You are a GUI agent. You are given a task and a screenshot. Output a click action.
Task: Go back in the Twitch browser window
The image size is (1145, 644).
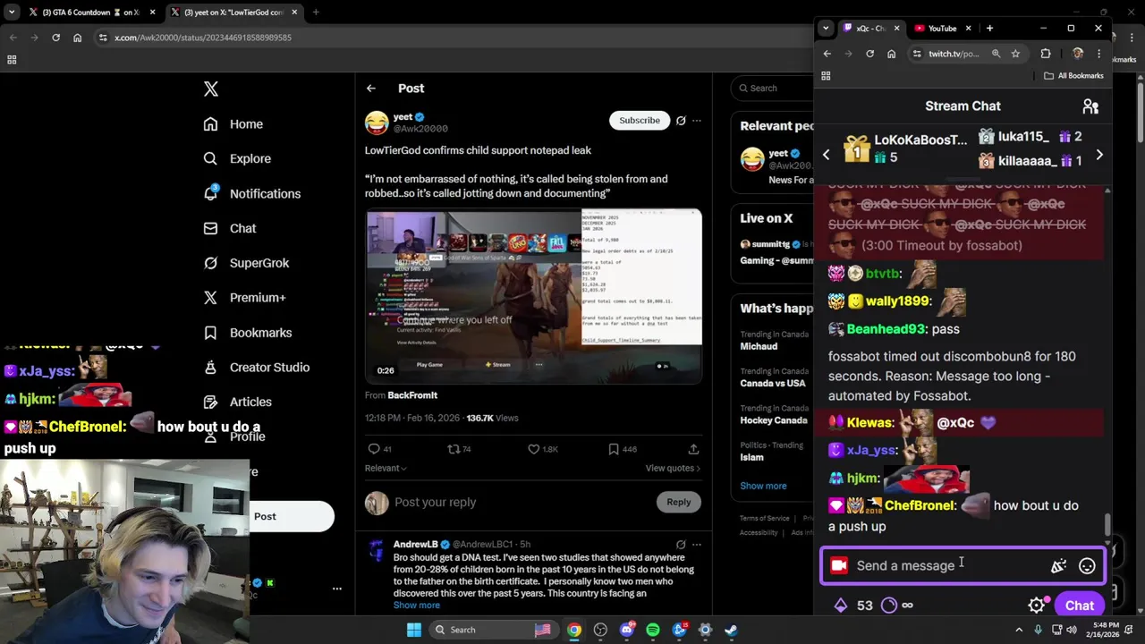coord(827,54)
